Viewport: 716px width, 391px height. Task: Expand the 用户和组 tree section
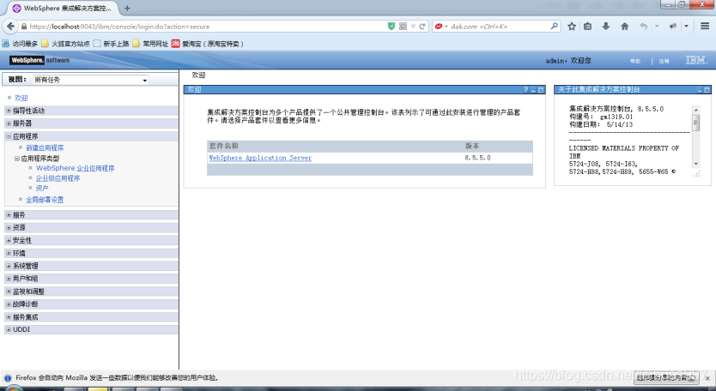[x=9, y=279]
